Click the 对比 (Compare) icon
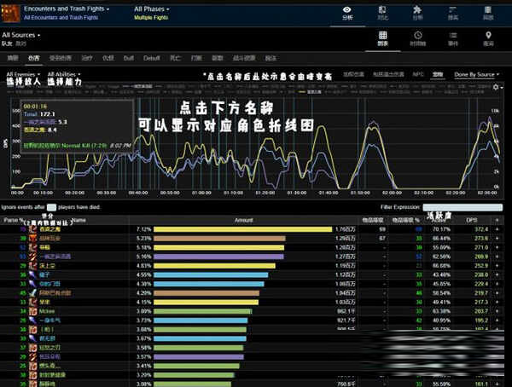Image resolution: width=512 pixels, height=387 pixels. click(381, 12)
